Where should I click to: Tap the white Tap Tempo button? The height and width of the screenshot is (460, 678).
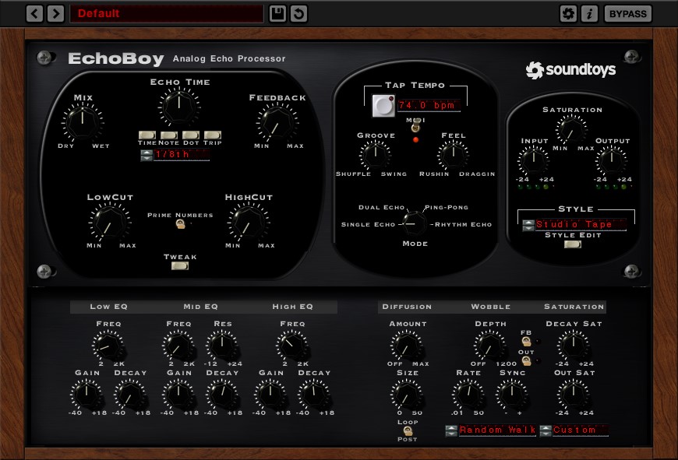(383, 106)
